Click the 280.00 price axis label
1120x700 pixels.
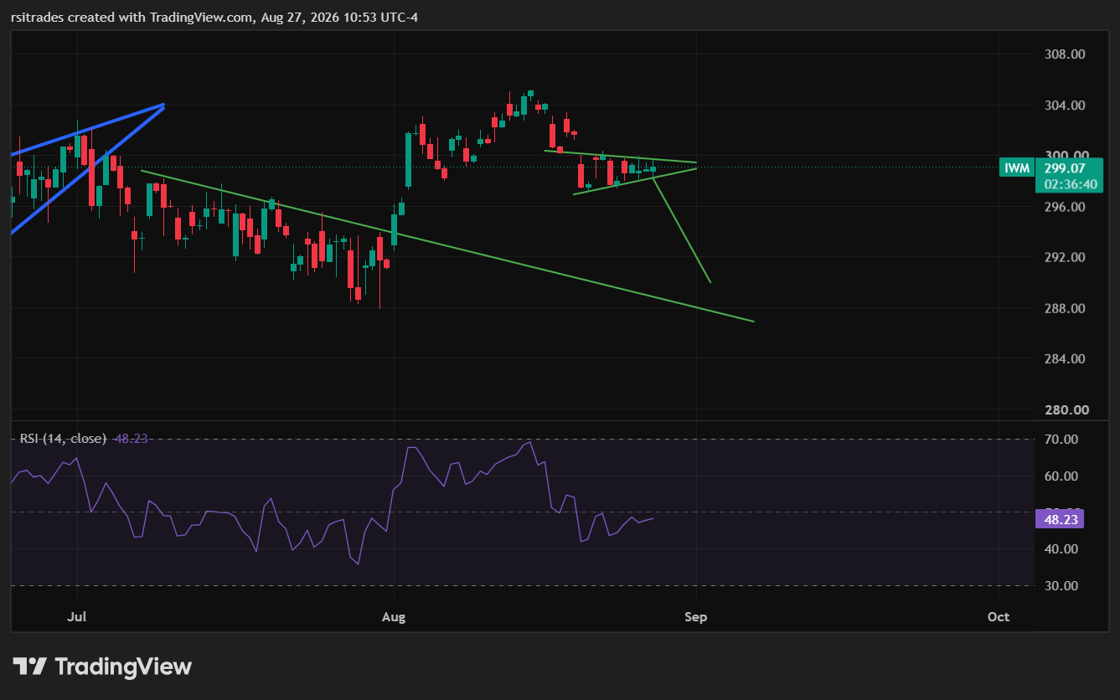(x=1067, y=410)
